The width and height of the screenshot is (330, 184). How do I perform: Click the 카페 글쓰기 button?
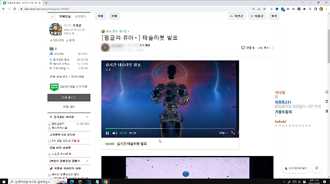pyautogui.click(x=69, y=98)
